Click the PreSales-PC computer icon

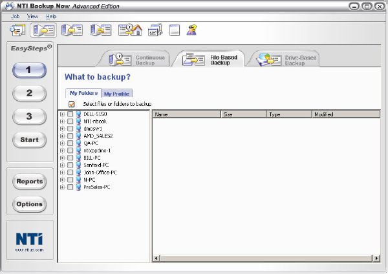pyautogui.click(x=78, y=187)
